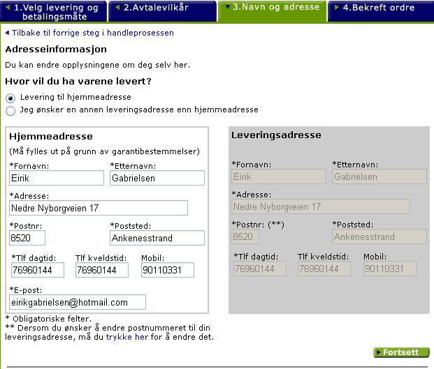The width and height of the screenshot is (434, 369).
Task: Open step 1 Velg levering og betalingsmåte tab
Action: [x=53, y=11]
